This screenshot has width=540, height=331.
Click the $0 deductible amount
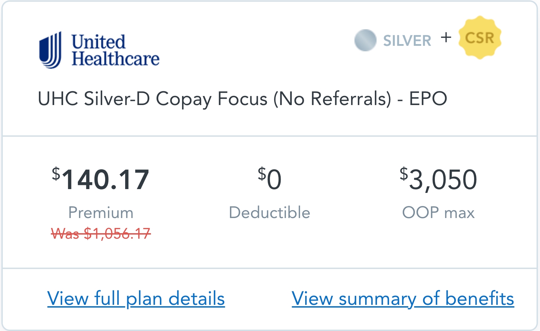point(270,179)
